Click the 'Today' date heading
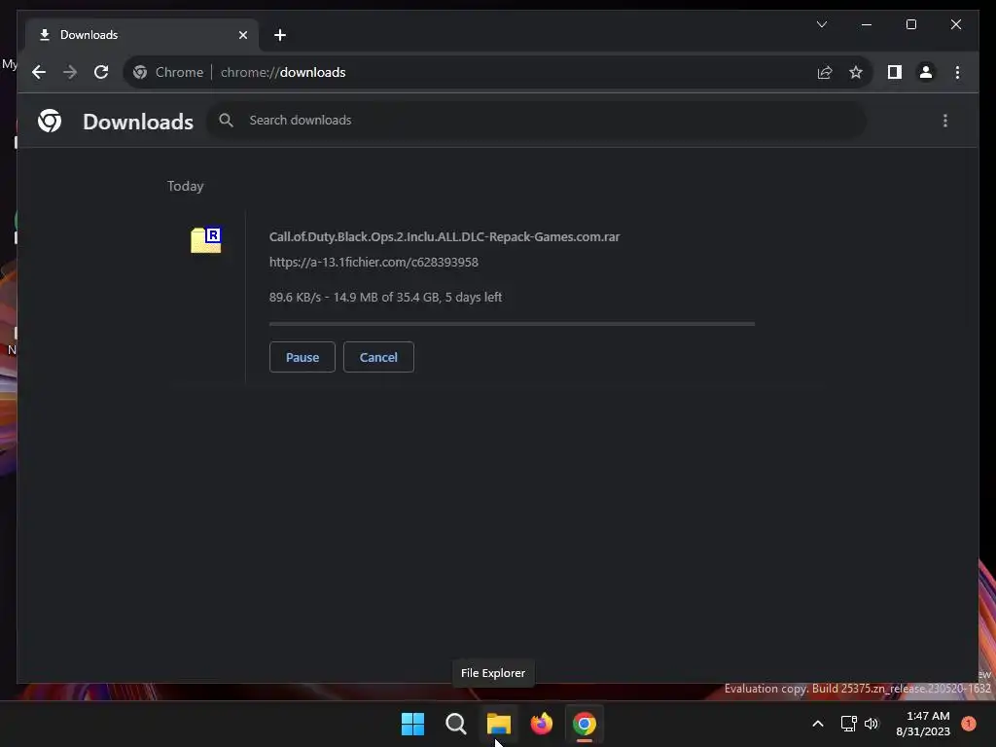This screenshot has width=996, height=747. click(186, 186)
